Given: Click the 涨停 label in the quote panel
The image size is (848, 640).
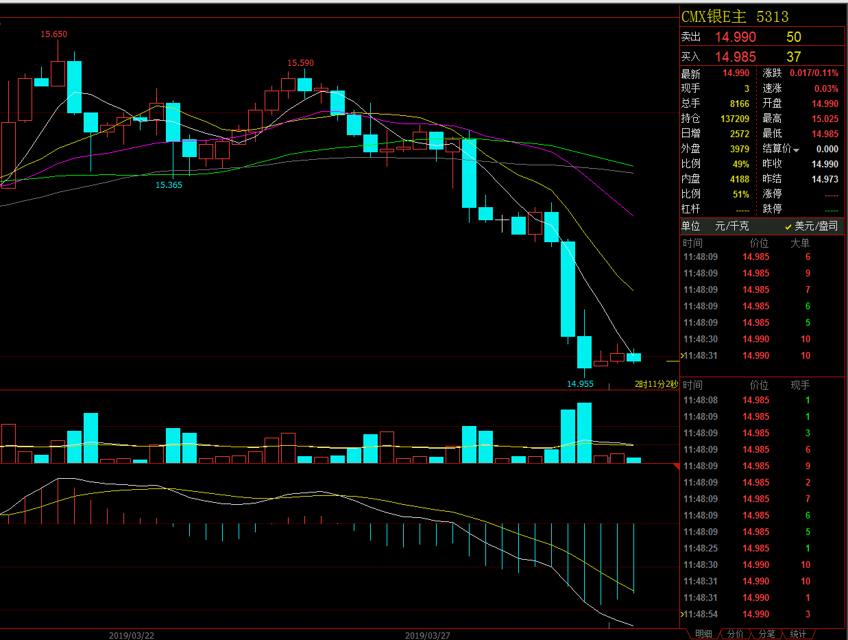Looking at the screenshot, I should (773, 194).
